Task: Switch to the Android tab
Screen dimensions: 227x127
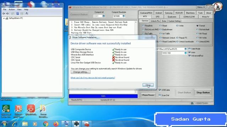Action: point(159,13)
